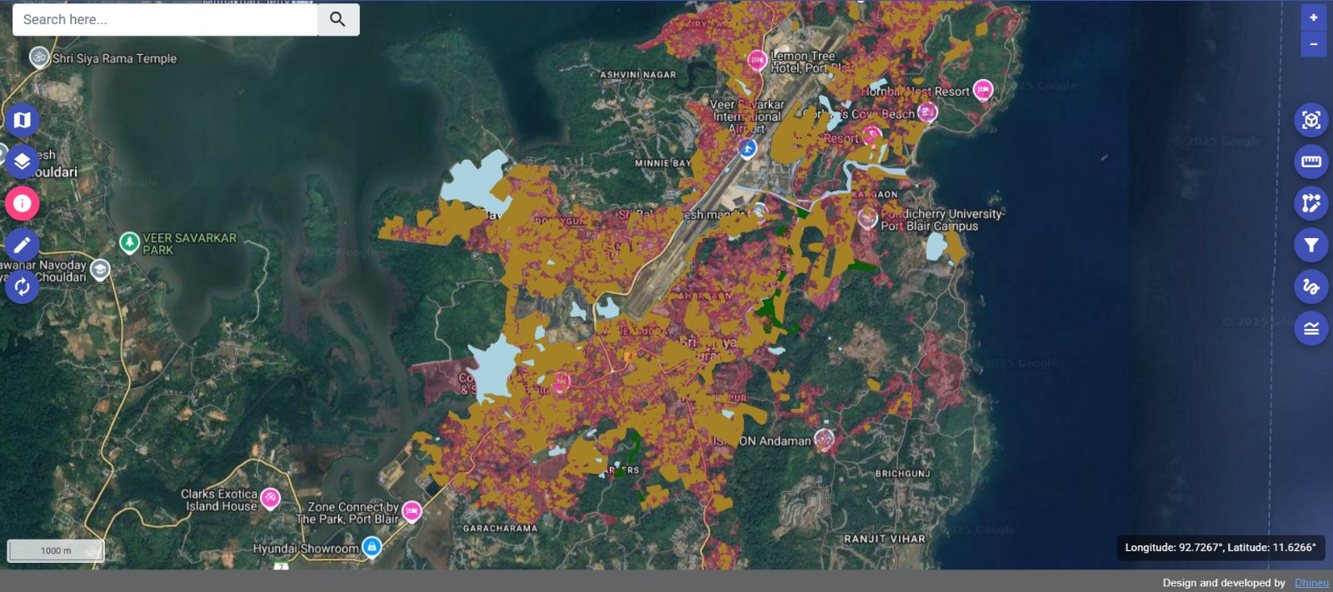Screen dimensions: 1333x592
Task: Open the funnel filter tool
Action: pyautogui.click(x=1311, y=245)
